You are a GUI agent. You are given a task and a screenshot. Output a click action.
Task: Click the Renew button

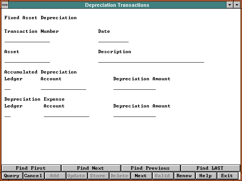(x=184, y=176)
